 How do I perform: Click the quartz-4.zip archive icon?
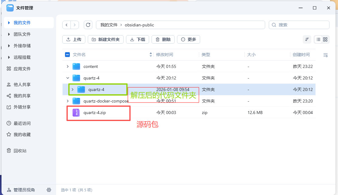[76, 113]
